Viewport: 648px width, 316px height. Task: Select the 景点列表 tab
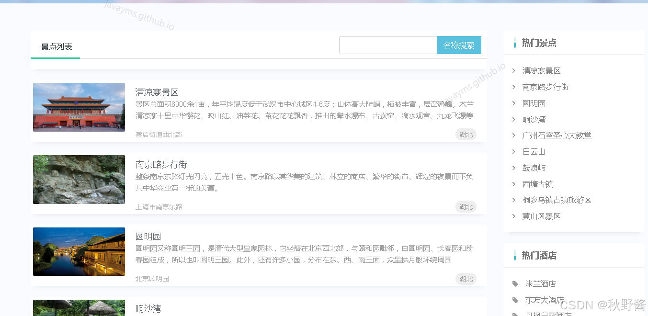point(57,47)
